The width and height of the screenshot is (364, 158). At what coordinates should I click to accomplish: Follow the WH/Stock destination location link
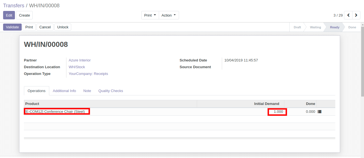(x=77, y=67)
